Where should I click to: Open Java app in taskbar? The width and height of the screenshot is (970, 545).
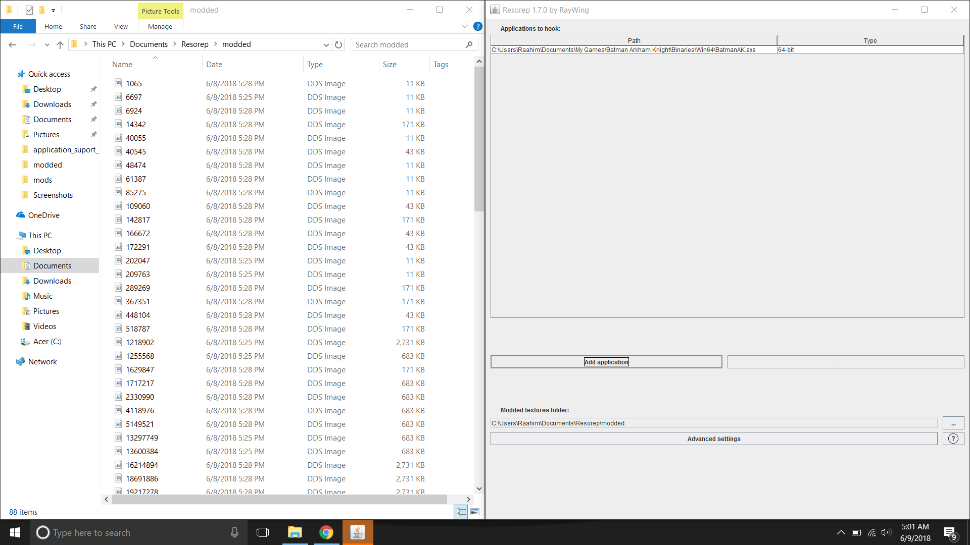pyautogui.click(x=358, y=532)
